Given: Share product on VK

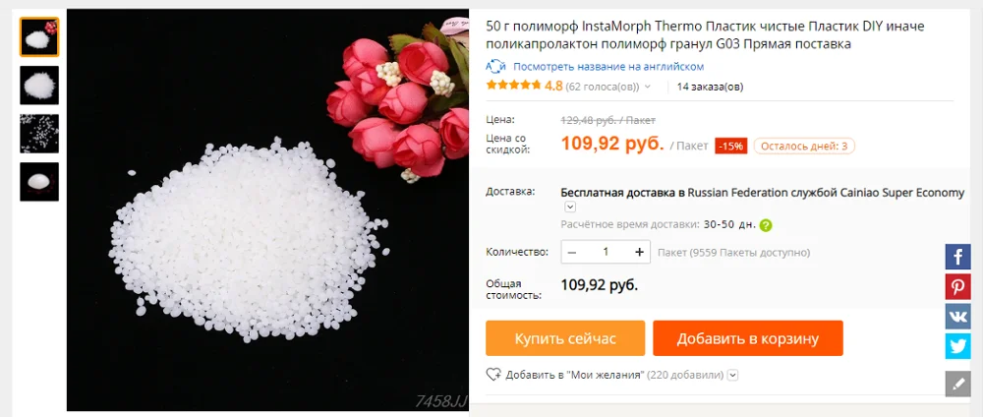Looking at the screenshot, I should pos(957,317).
